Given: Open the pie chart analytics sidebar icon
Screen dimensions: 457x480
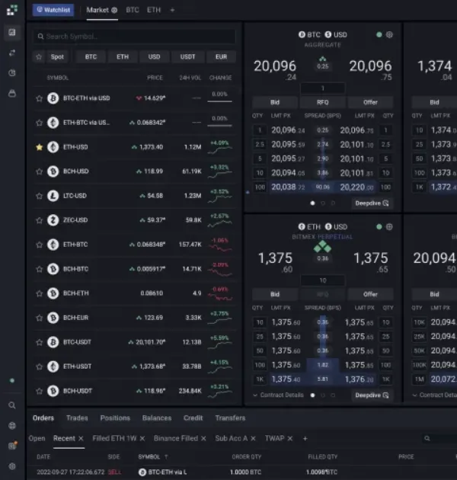Looking at the screenshot, I should [12, 73].
